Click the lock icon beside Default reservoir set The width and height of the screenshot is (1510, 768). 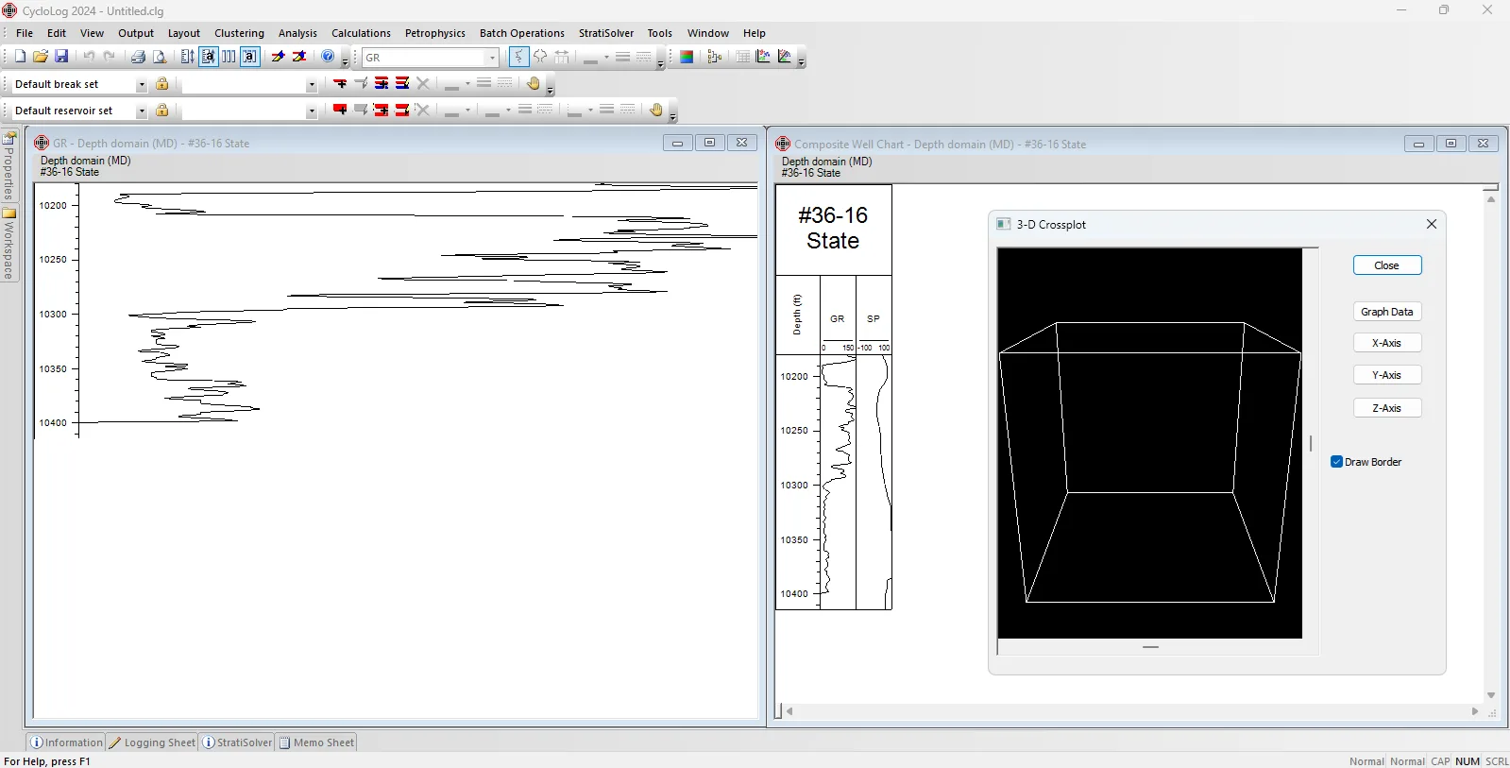162,111
